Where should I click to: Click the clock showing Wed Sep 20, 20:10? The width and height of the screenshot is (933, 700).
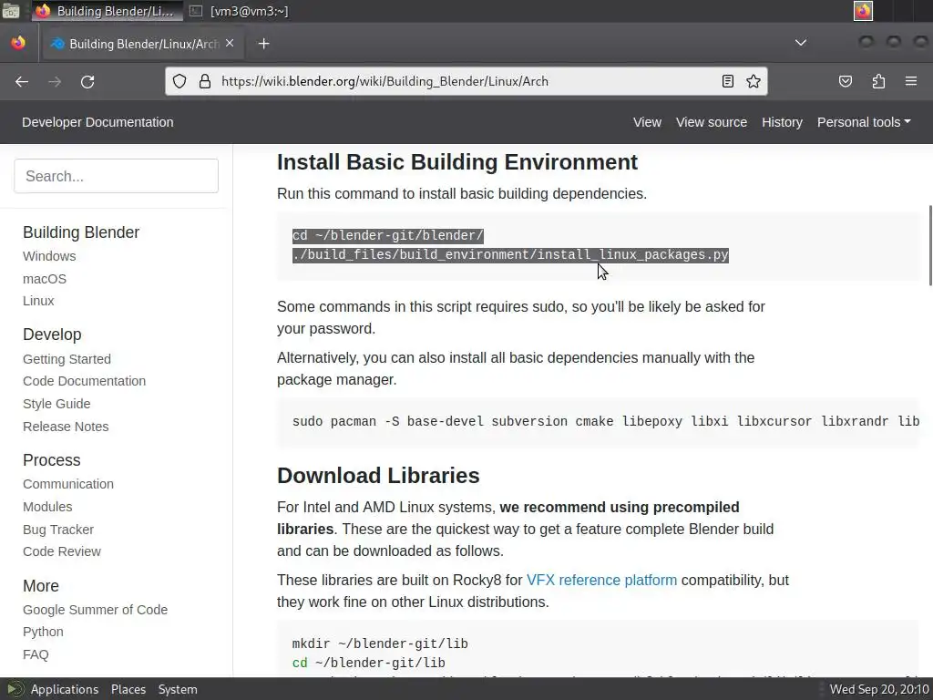(x=879, y=689)
